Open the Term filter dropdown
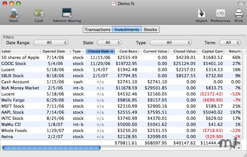This screenshot has height=157, width=247. 230,42
